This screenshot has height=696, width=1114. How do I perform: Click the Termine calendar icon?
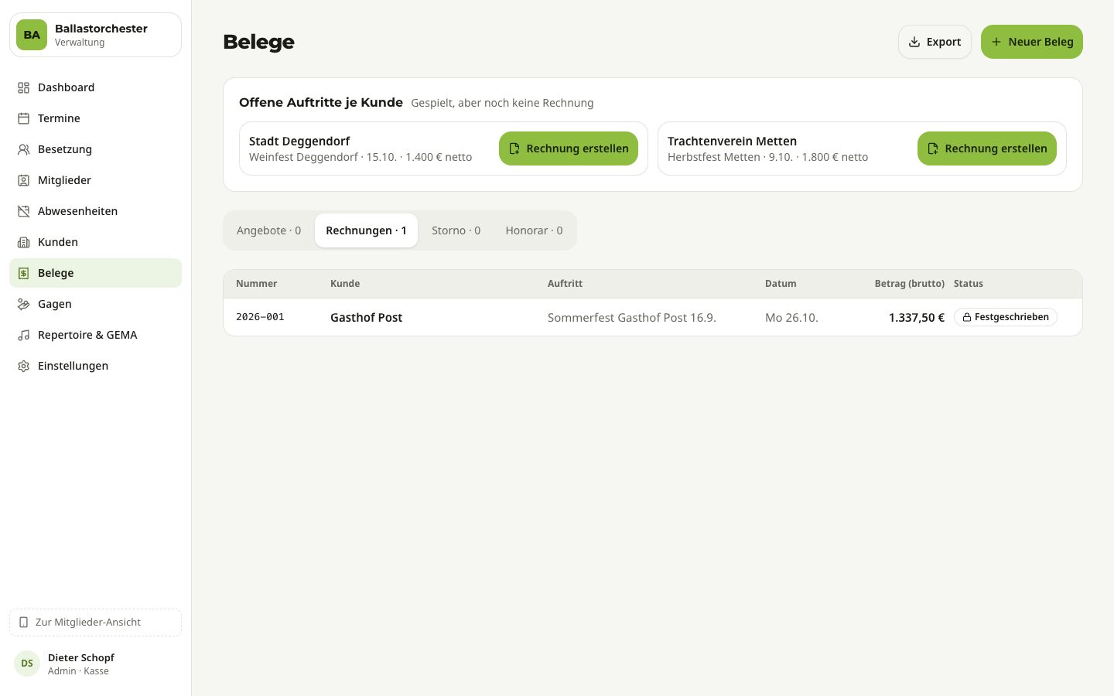(24, 118)
